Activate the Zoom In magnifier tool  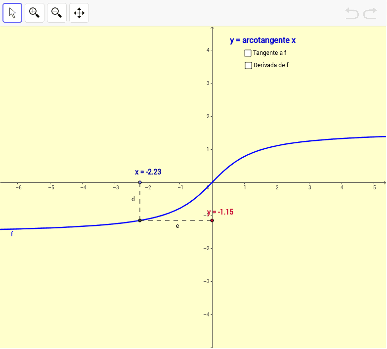click(35, 13)
